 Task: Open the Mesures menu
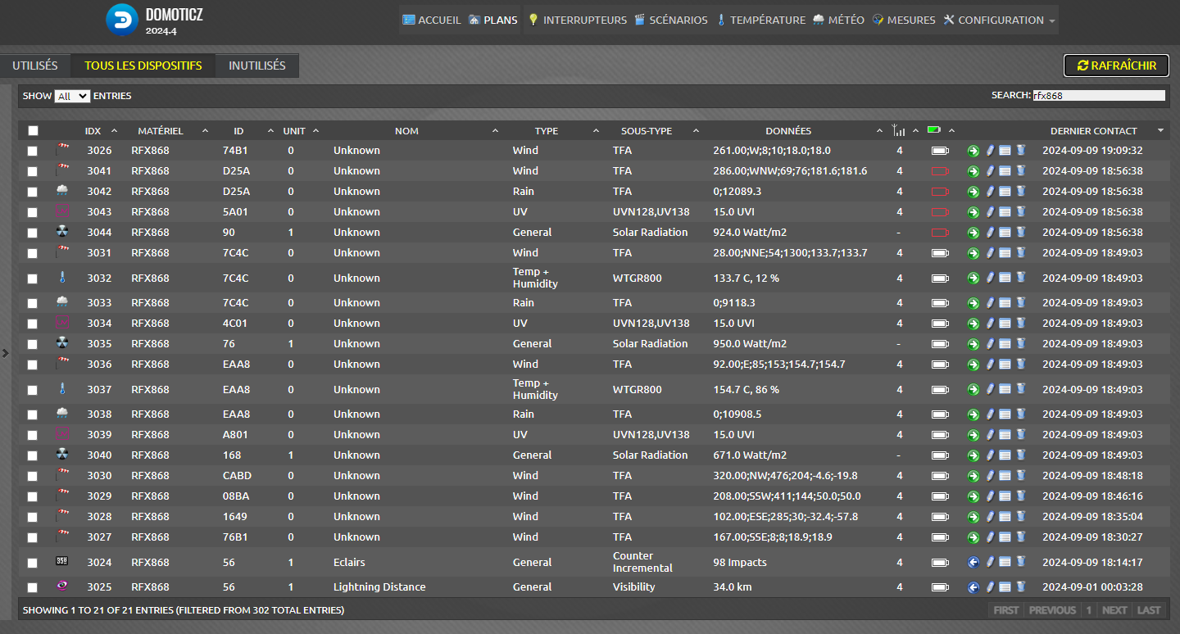coord(904,20)
